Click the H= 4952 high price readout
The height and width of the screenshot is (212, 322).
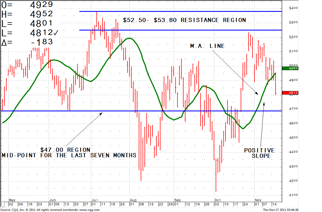(x=27, y=14)
